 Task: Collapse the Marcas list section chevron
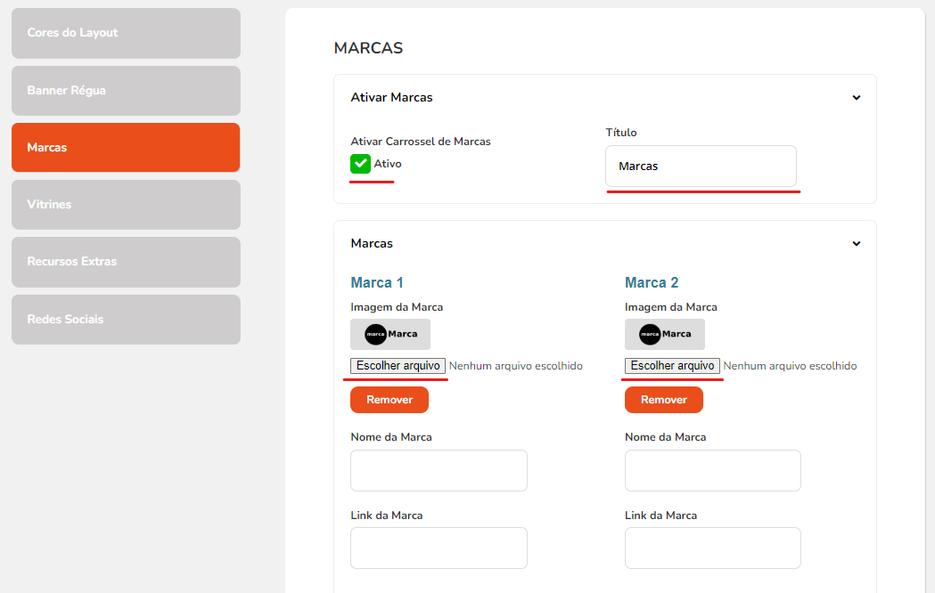[856, 244]
